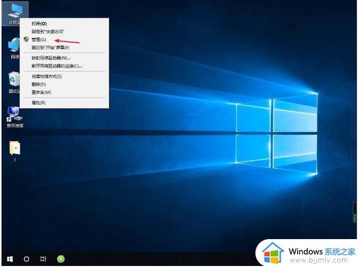Choose 删除(D) in the context menu
Viewport: 358px width, 267px height.
(64, 84)
